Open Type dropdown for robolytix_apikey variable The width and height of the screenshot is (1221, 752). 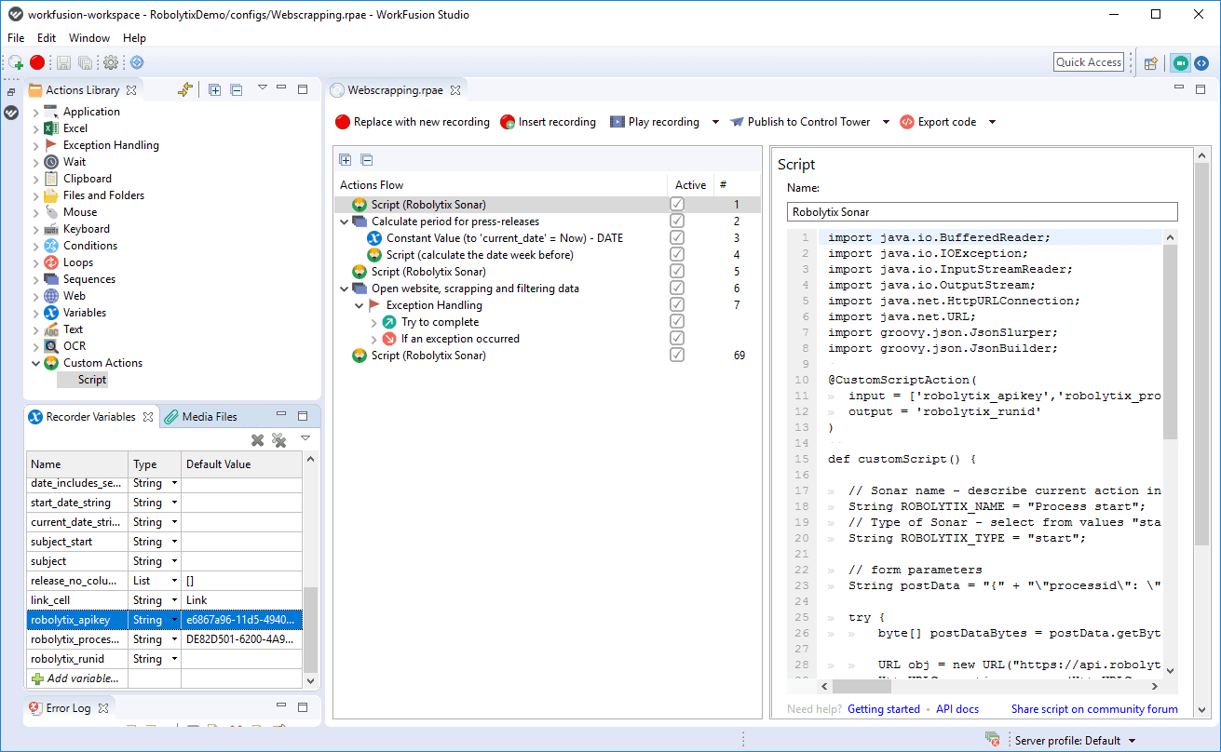173,620
